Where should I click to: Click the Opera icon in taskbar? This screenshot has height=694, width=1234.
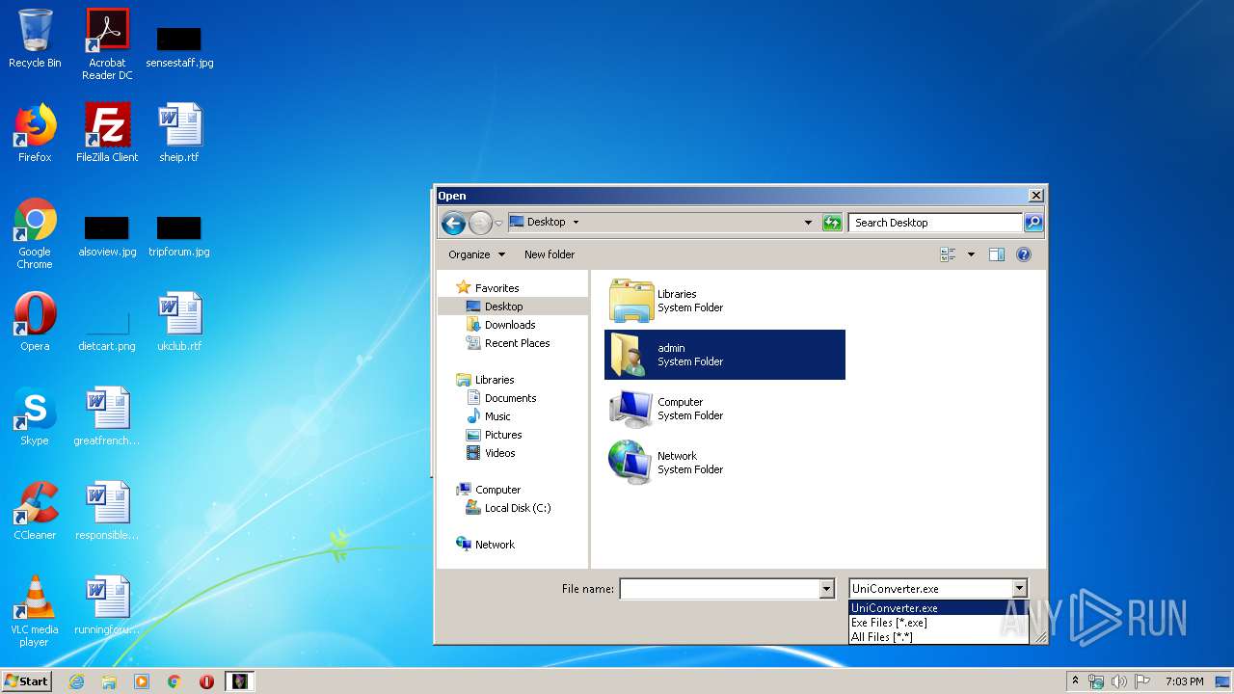tap(206, 681)
